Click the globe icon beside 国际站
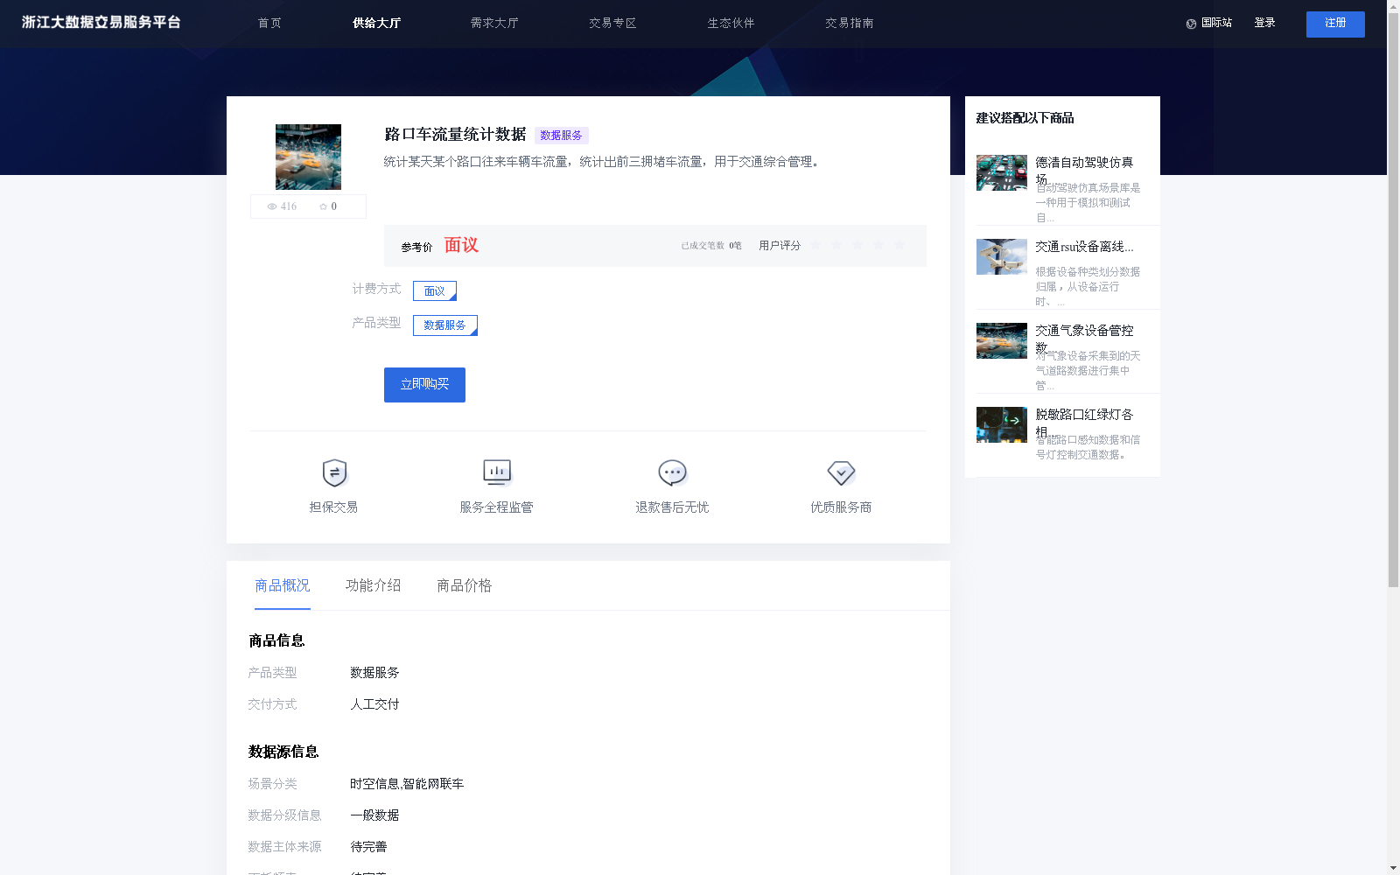 point(1191,24)
